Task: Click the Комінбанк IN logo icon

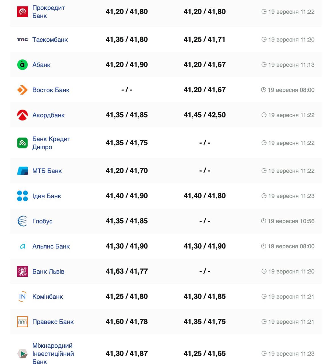Action: [22, 297]
